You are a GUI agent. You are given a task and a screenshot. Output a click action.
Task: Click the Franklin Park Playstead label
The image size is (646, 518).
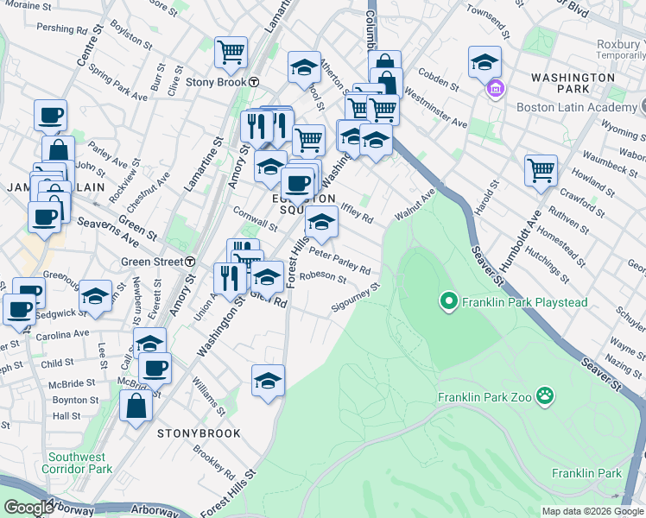[524, 302]
